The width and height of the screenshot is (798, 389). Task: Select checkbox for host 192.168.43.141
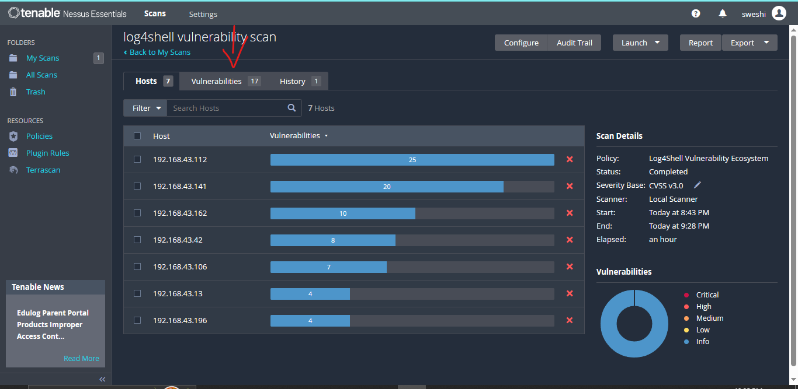[137, 186]
